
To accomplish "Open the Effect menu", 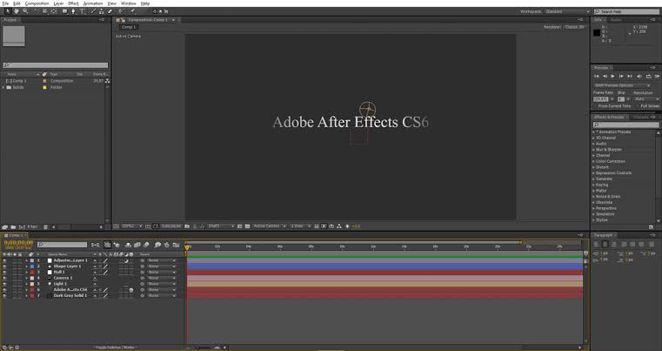I will tap(73, 3).
